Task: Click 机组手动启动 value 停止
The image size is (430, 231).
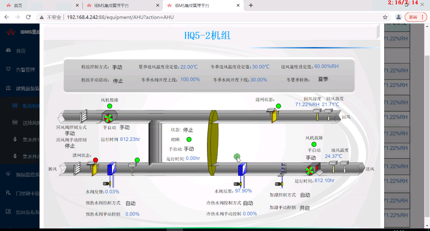Action: click(118, 81)
